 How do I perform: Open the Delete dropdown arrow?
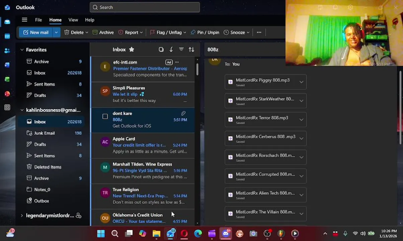pyautogui.click(x=87, y=32)
